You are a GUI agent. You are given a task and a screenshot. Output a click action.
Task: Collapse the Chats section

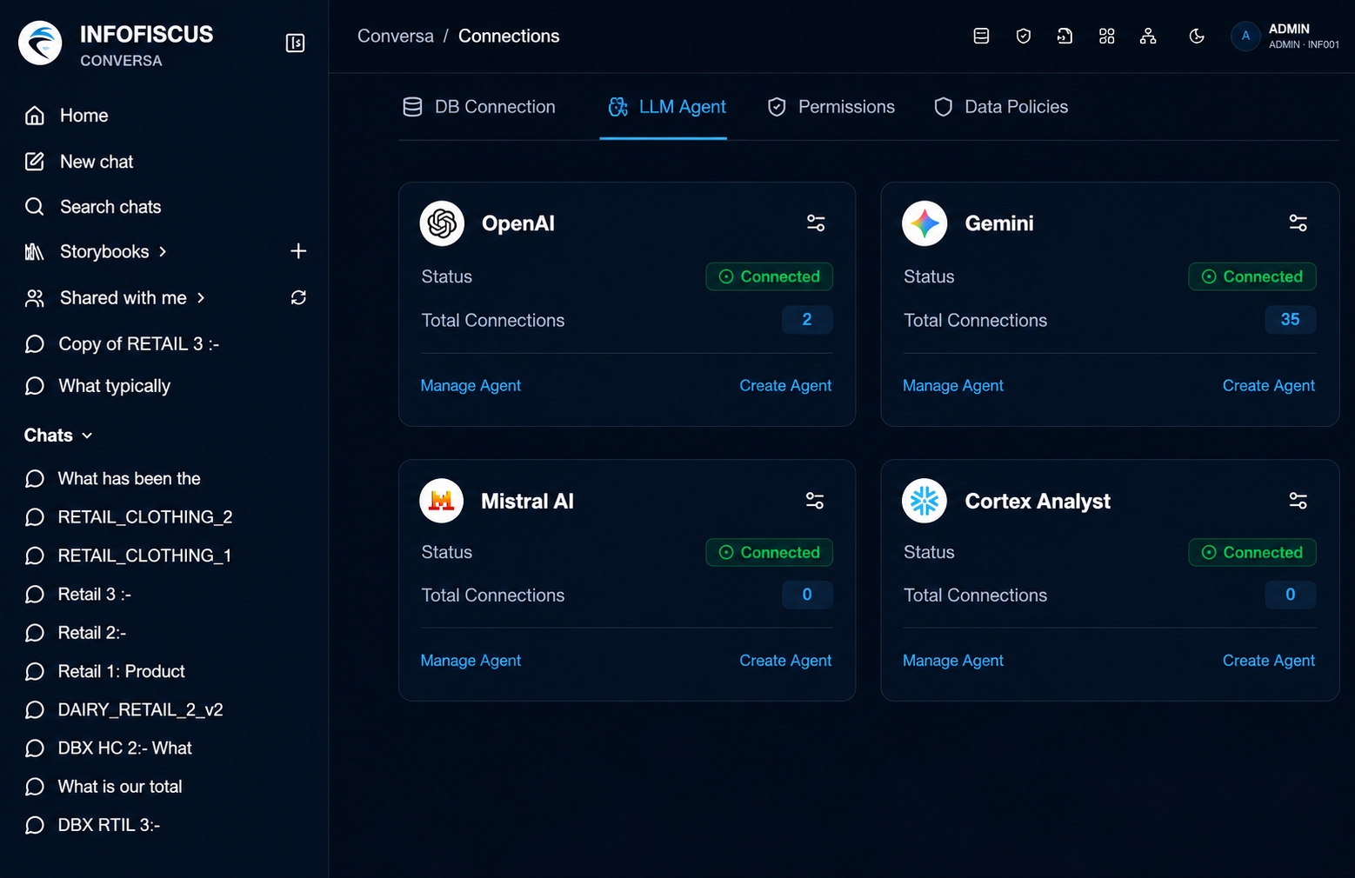[x=58, y=436]
